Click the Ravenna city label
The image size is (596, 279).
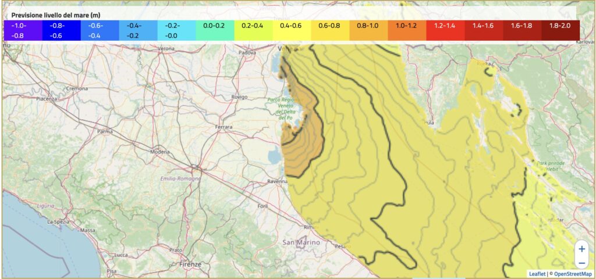coord(276,181)
